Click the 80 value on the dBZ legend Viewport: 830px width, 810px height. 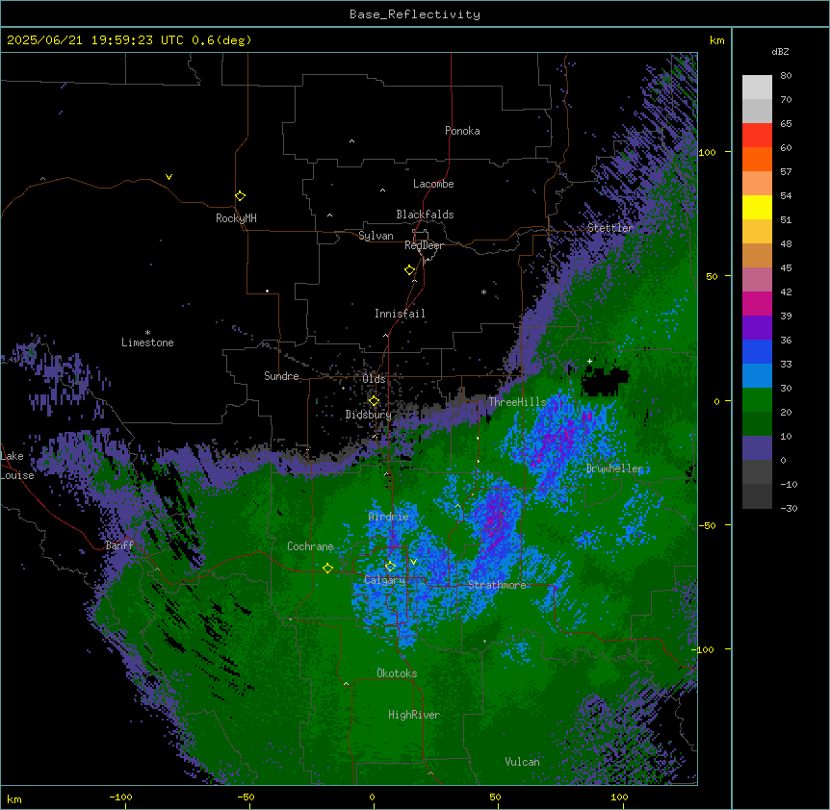click(x=786, y=76)
